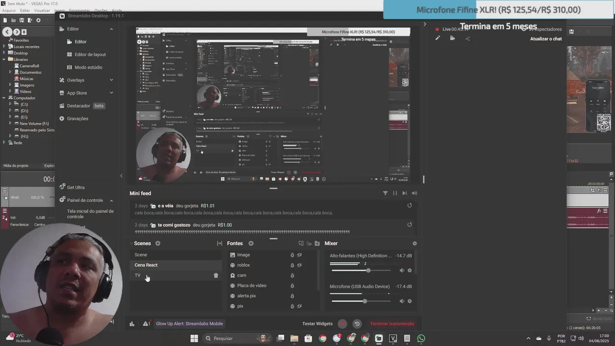The width and height of the screenshot is (615, 346).
Task: Edit stream info with pencil icon
Action: [438, 38]
